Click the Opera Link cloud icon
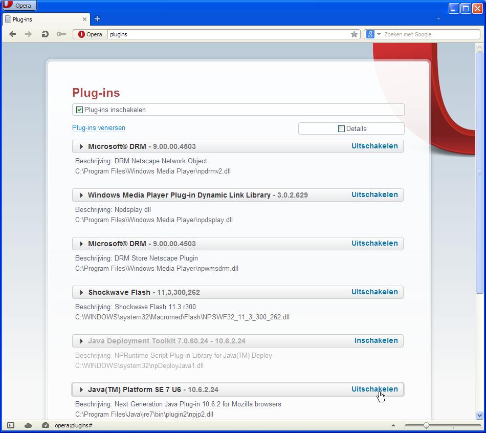 [28, 425]
